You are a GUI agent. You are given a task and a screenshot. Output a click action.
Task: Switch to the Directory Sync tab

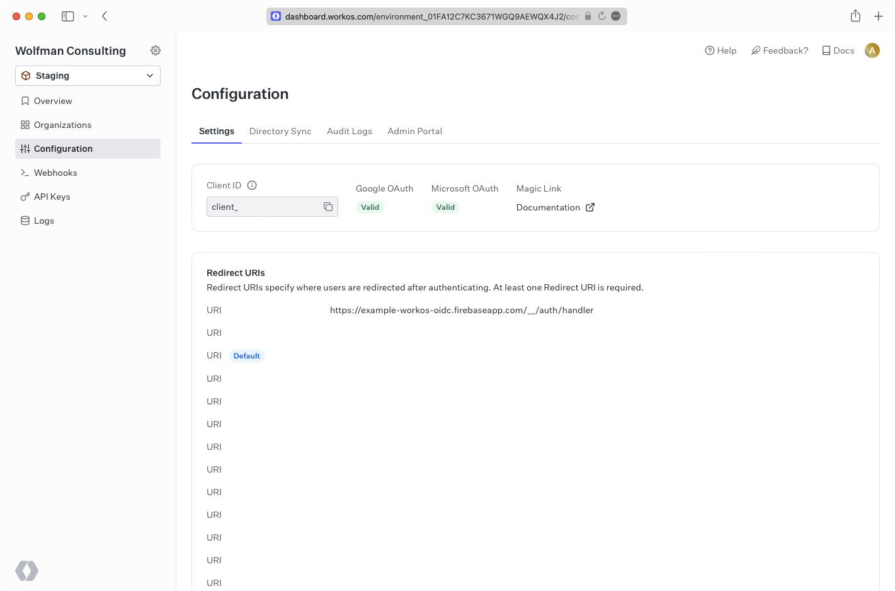280,131
